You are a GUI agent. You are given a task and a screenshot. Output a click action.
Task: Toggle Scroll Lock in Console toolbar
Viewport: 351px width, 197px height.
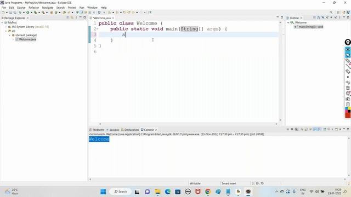[x=306, y=129]
